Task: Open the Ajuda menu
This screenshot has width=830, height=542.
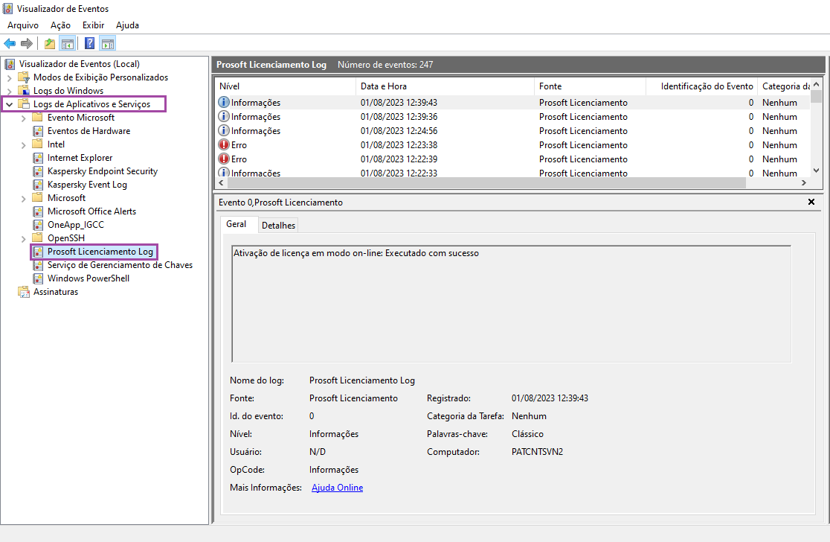Action: tap(128, 25)
